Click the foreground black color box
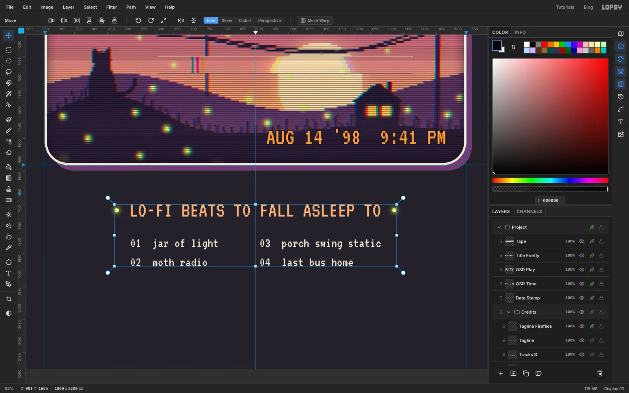The width and height of the screenshot is (629, 393). coord(497,46)
